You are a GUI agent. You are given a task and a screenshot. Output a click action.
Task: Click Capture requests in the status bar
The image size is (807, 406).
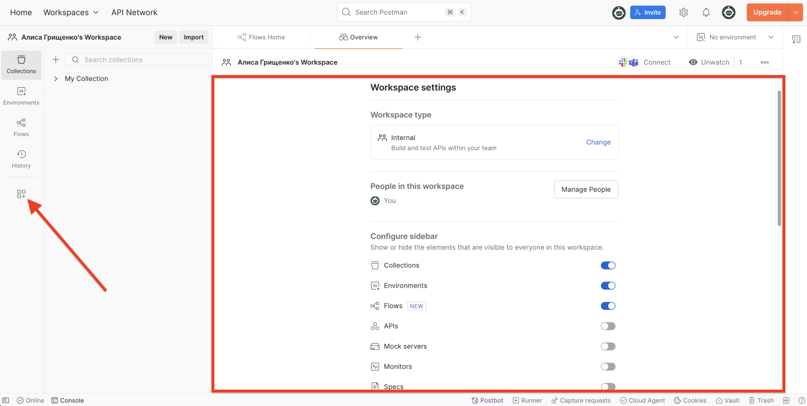tap(581, 400)
